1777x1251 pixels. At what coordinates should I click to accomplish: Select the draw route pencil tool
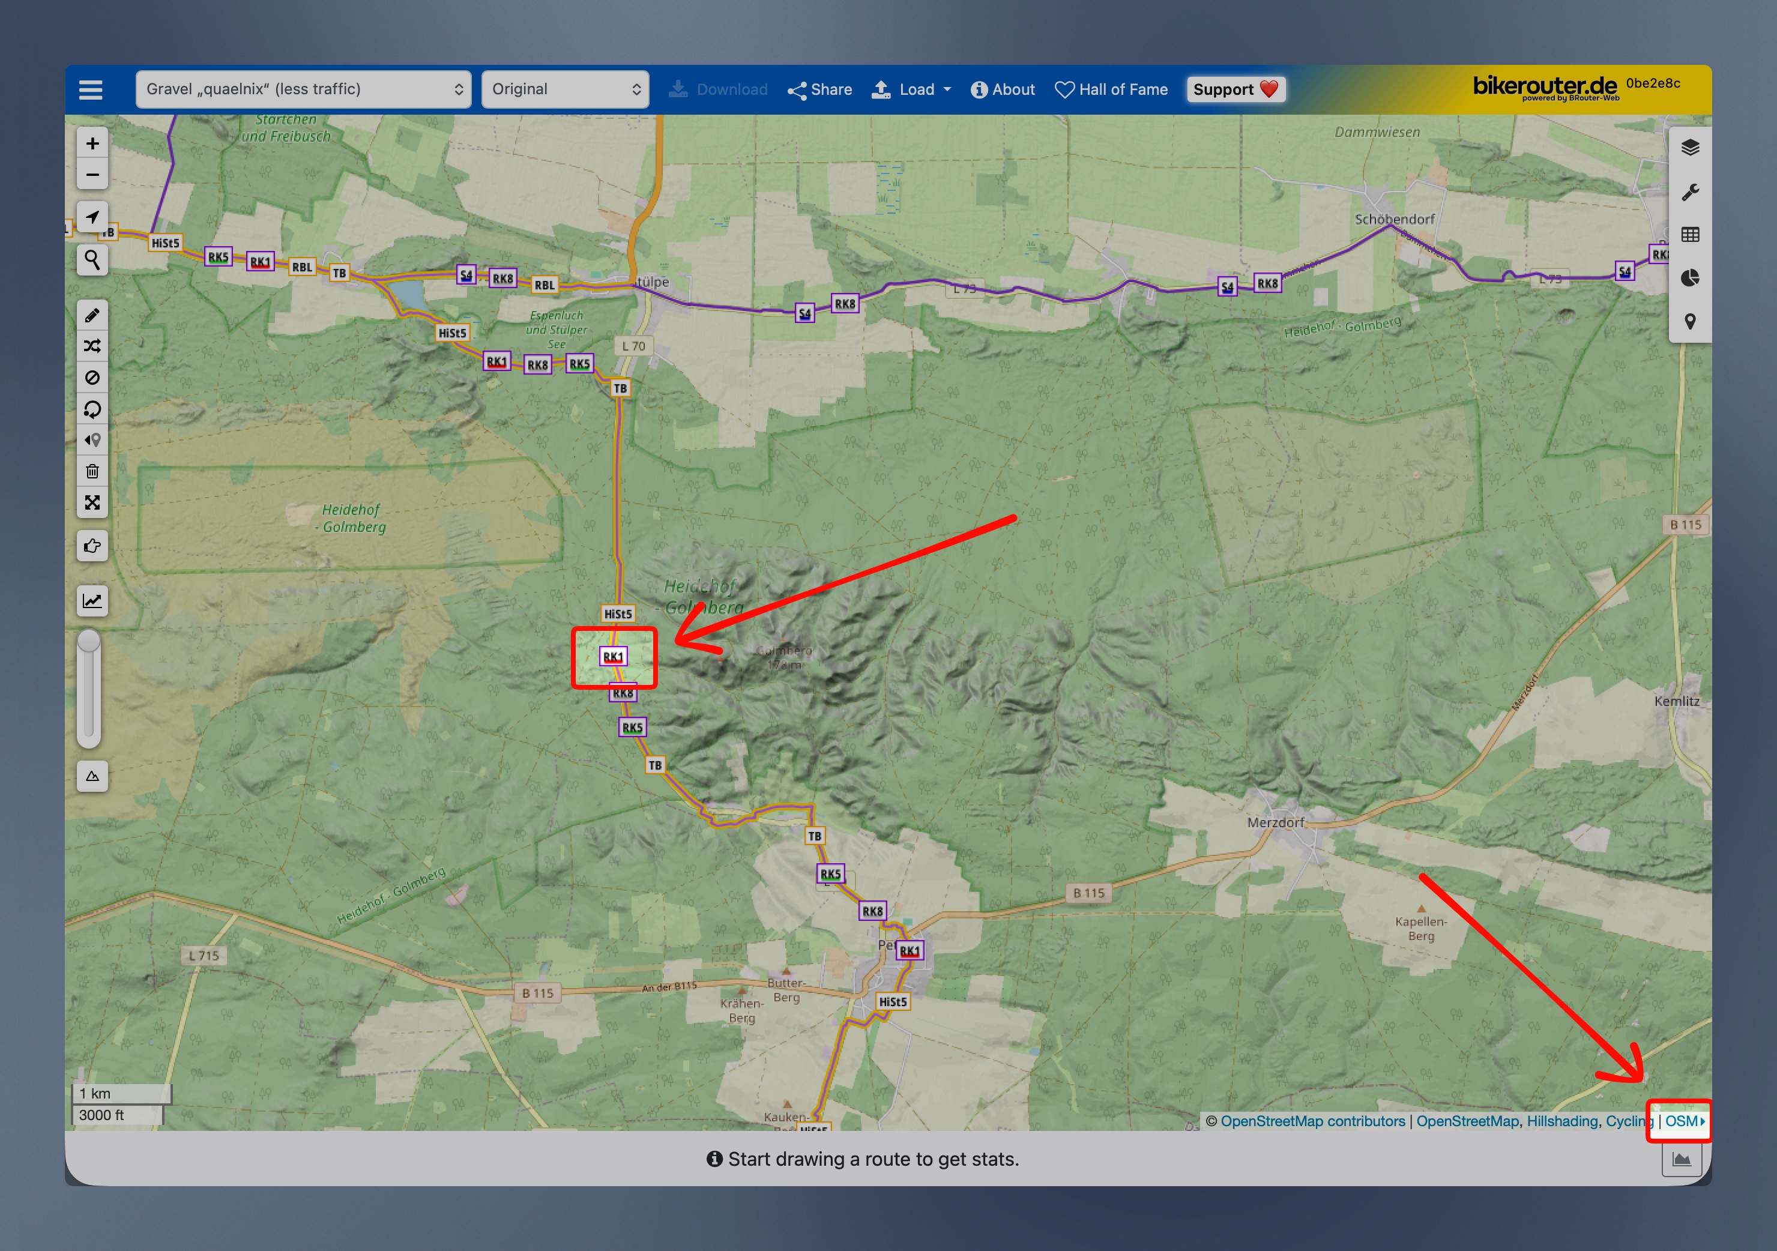pyautogui.click(x=92, y=315)
